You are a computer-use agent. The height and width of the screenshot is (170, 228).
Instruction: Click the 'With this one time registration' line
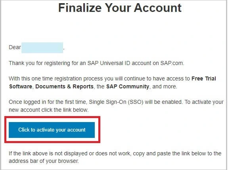point(112,78)
